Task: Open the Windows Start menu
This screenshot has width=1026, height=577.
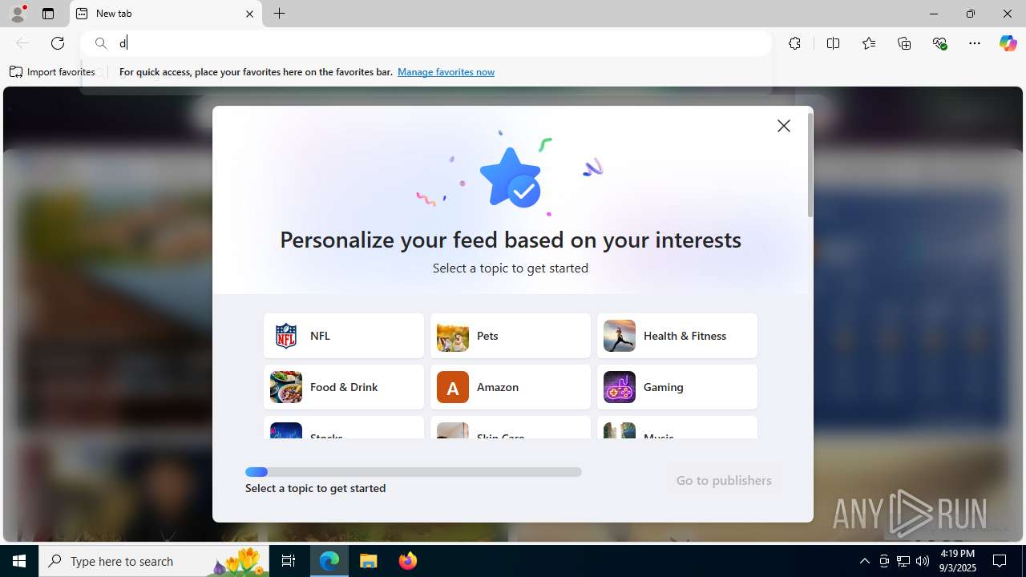Action: coord(19,561)
